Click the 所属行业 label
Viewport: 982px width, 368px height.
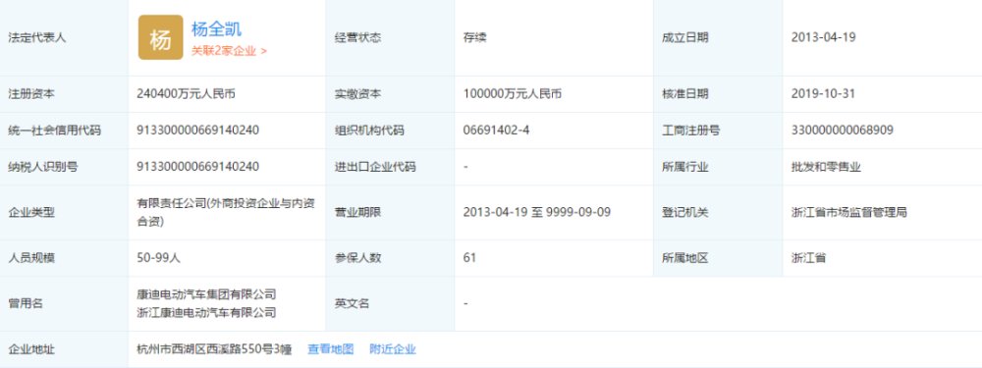(685, 167)
